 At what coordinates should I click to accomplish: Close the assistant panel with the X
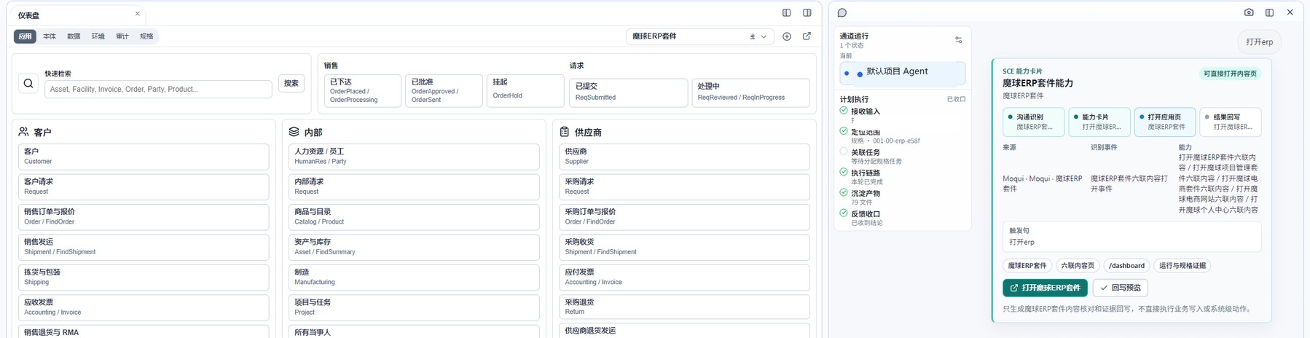(1290, 12)
